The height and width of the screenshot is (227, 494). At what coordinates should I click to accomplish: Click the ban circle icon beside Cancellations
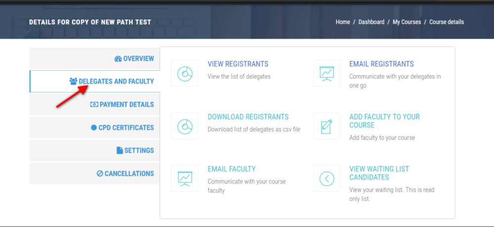click(100, 173)
